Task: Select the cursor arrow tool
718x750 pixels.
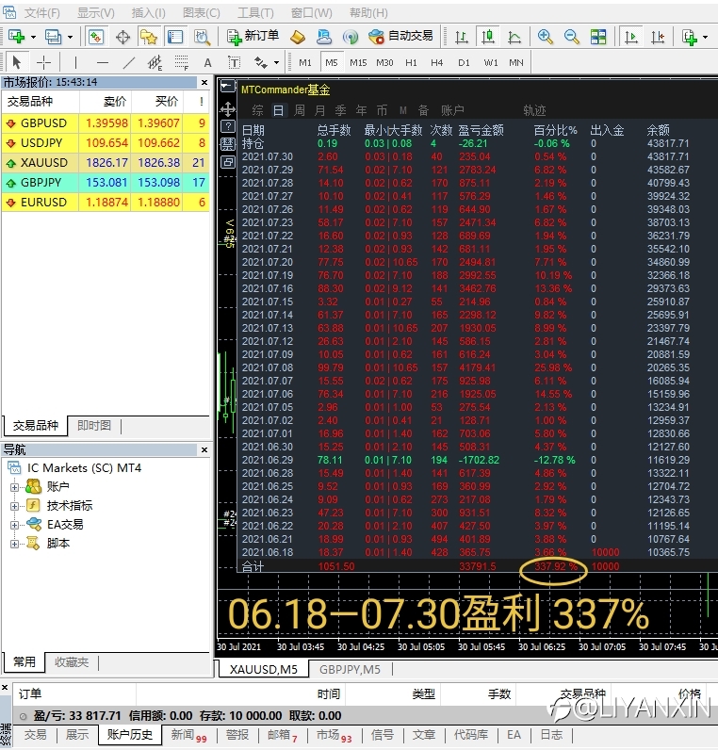Action: 17,63
